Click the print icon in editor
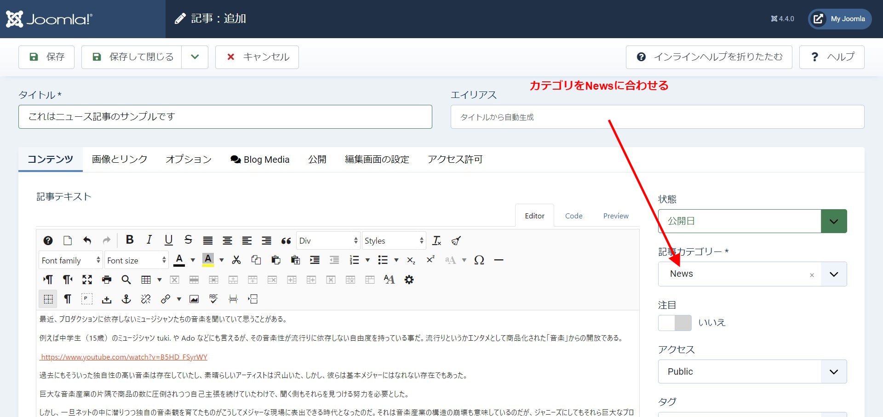This screenshot has height=417, width=883. [107, 280]
